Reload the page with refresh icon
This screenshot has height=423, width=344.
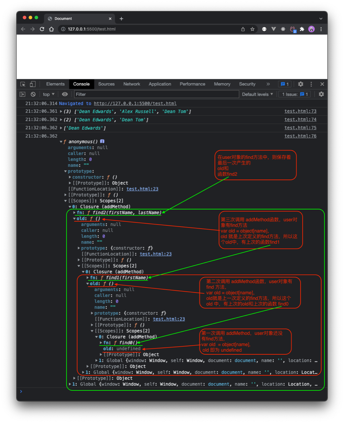(x=42, y=29)
